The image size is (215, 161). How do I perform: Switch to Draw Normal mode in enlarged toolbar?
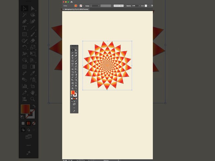coord(23,130)
